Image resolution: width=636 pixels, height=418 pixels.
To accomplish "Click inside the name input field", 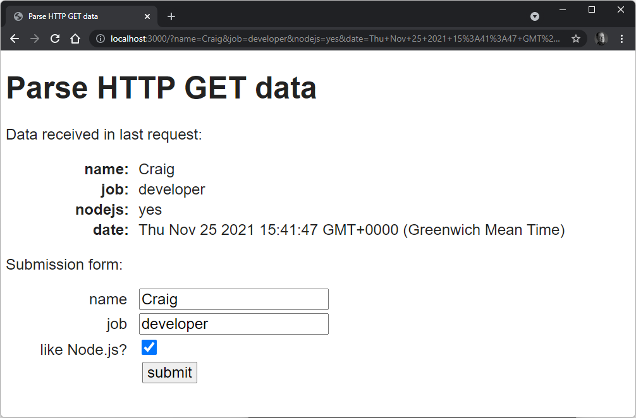I will tap(233, 299).
